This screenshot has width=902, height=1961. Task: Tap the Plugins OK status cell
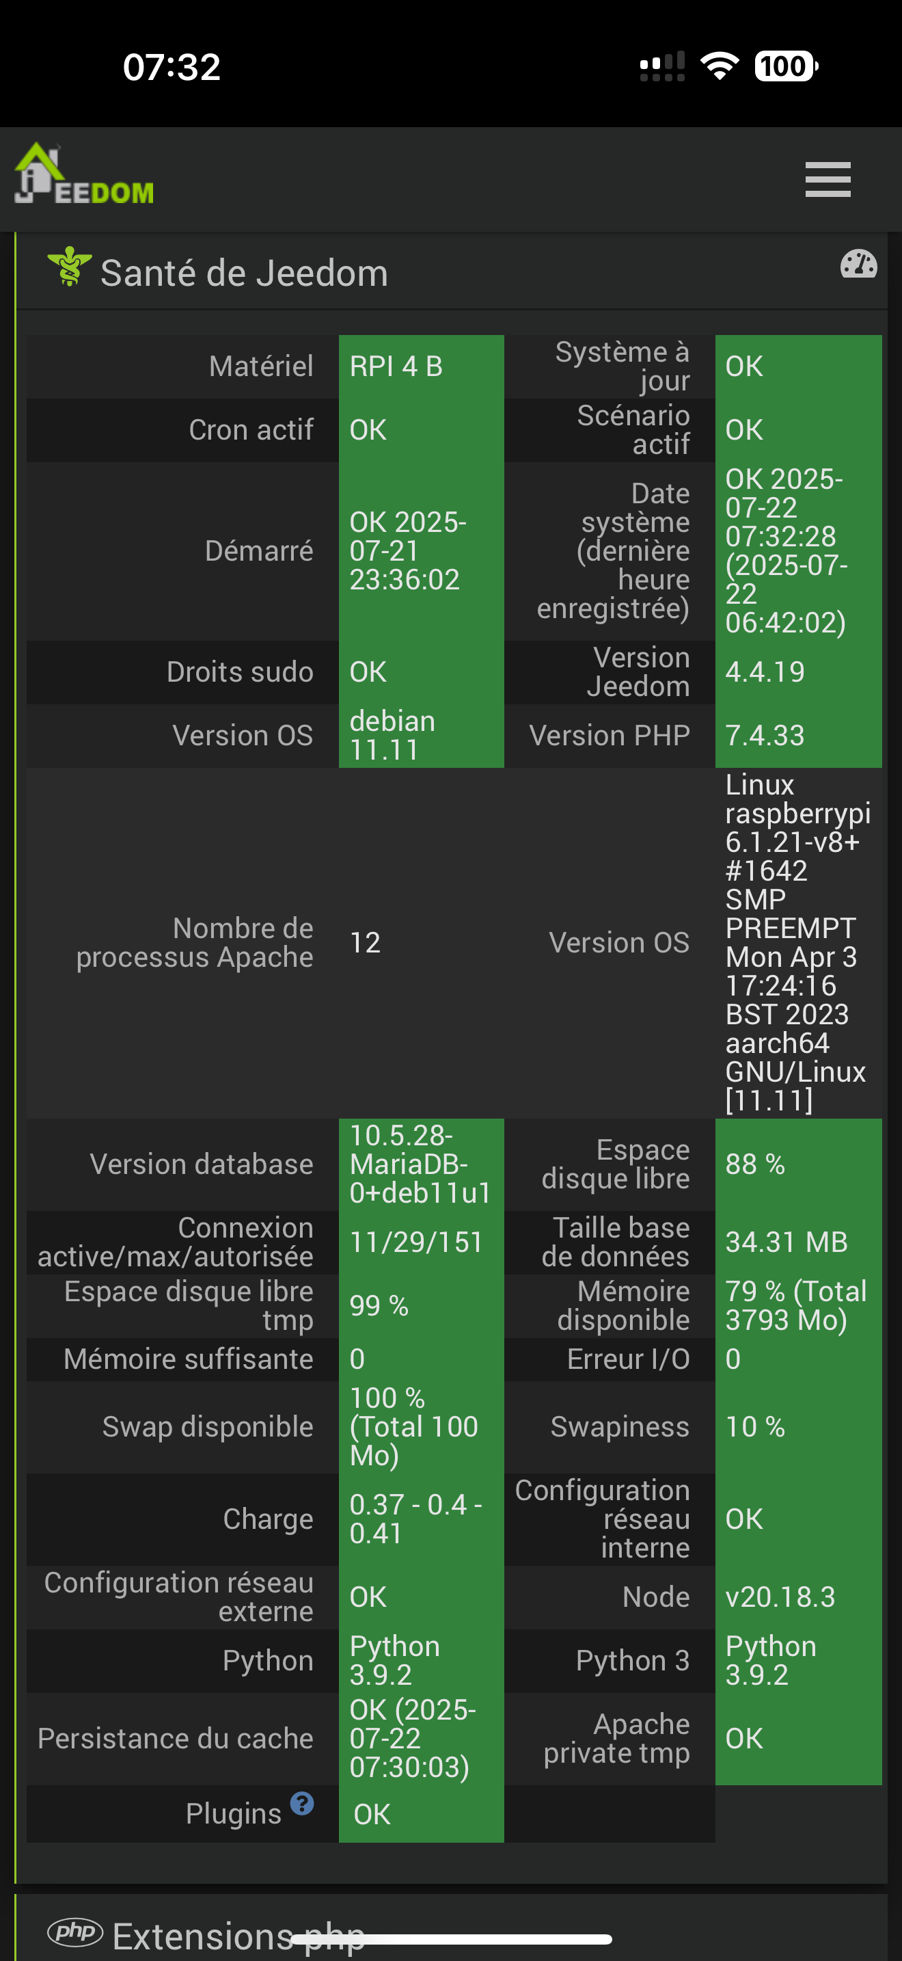pos(420,1814)
